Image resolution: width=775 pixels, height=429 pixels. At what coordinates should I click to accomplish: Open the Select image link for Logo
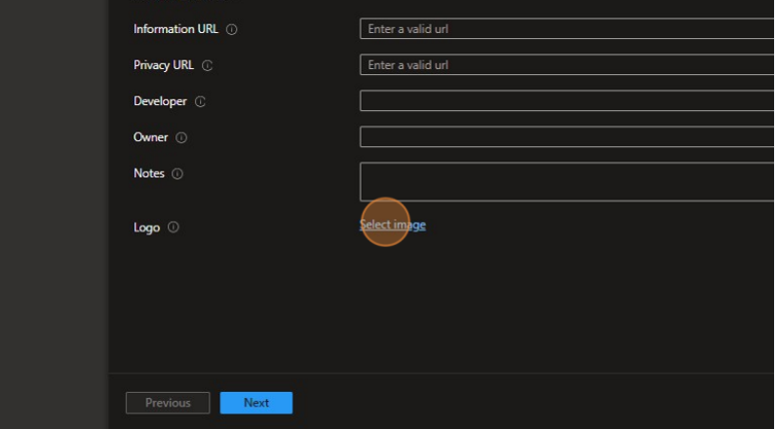(393, 225)
